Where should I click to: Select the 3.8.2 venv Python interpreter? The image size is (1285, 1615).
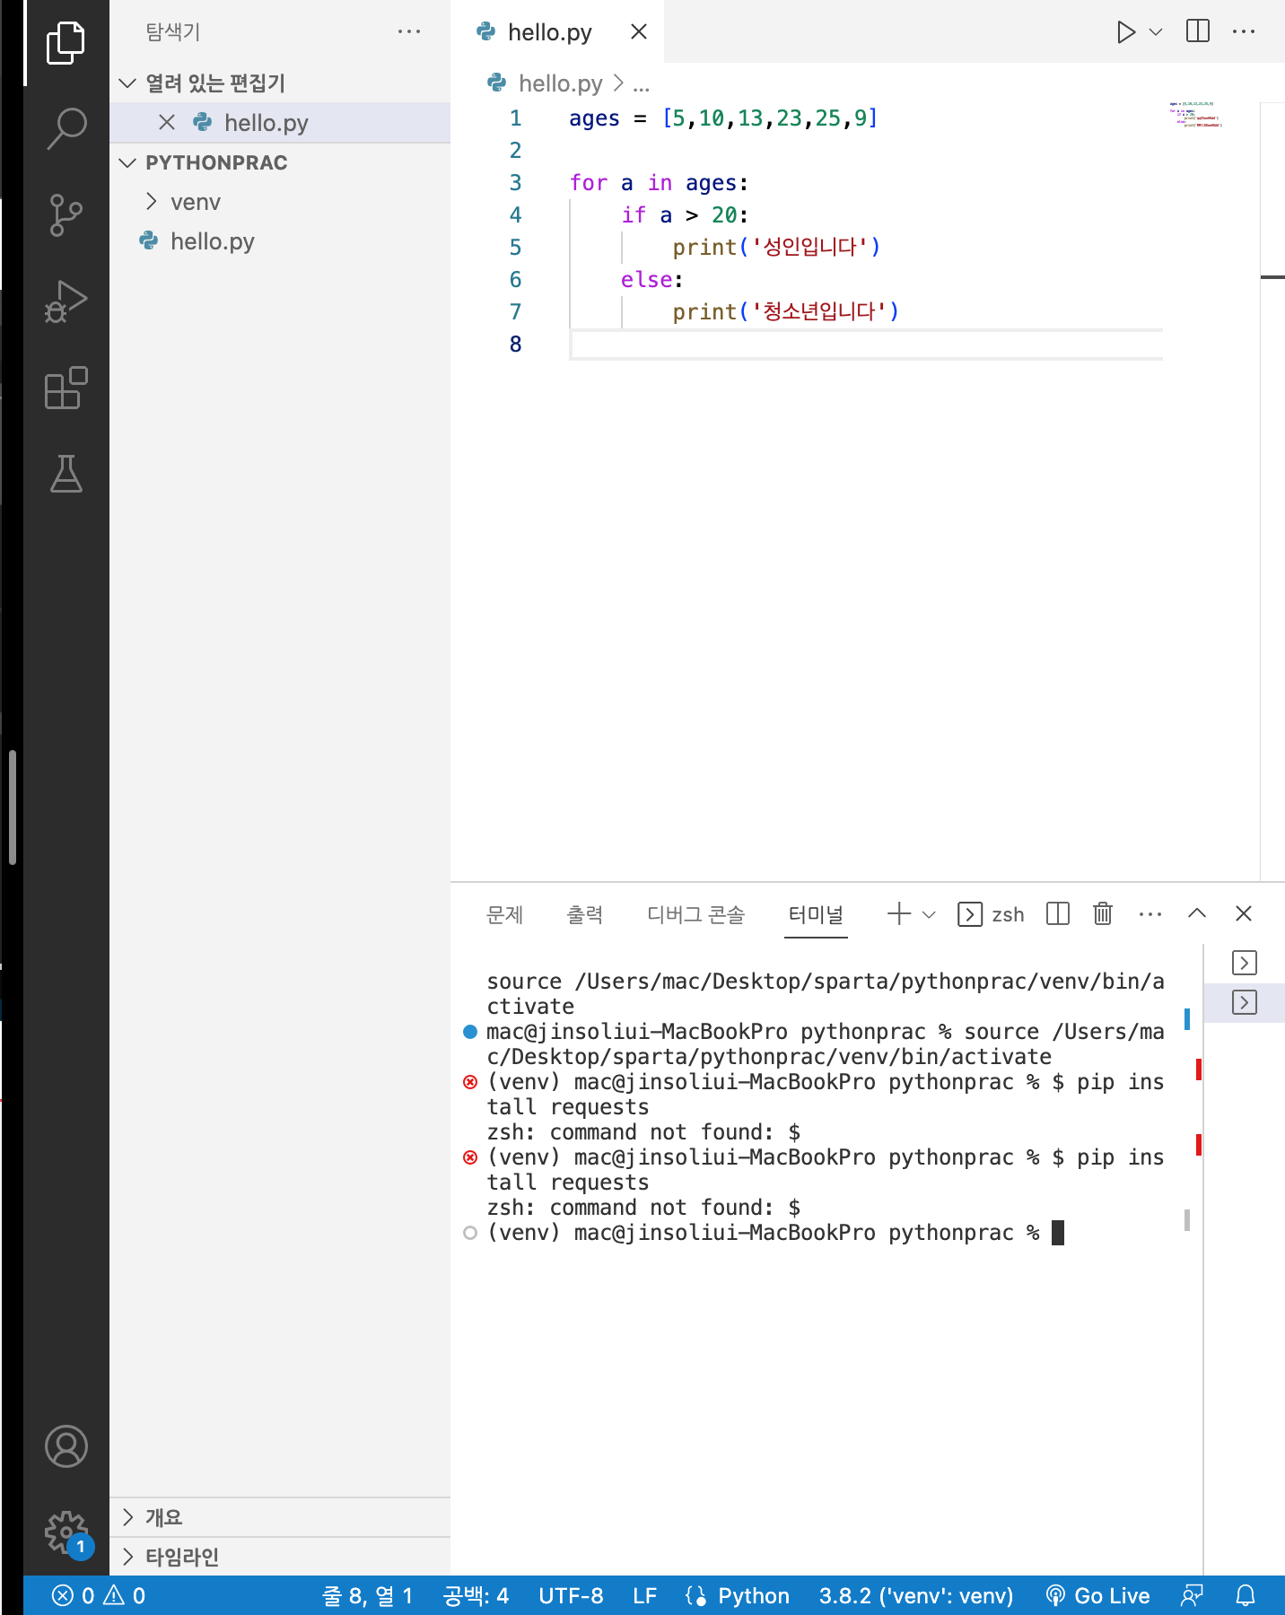click(915, 1596)
